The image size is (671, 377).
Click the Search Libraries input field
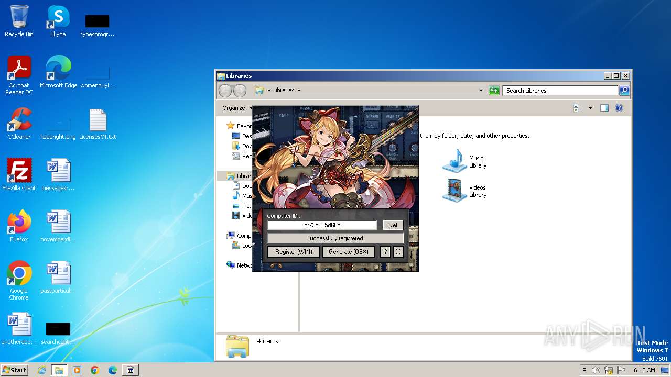560,91
